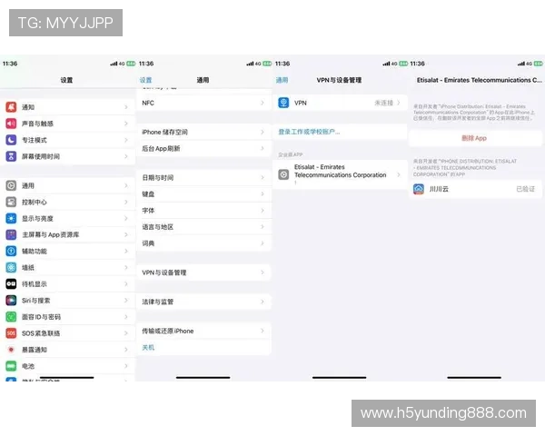Tap the red Notifications (通知) bell icon
This screenshot has height=436, width=545.
(11, 107)
